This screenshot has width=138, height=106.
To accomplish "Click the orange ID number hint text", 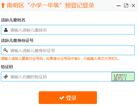I will coord(60,58).
